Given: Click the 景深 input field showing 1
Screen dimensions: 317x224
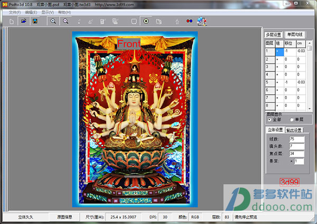Looking at the screenshot, I should [299, 161].
